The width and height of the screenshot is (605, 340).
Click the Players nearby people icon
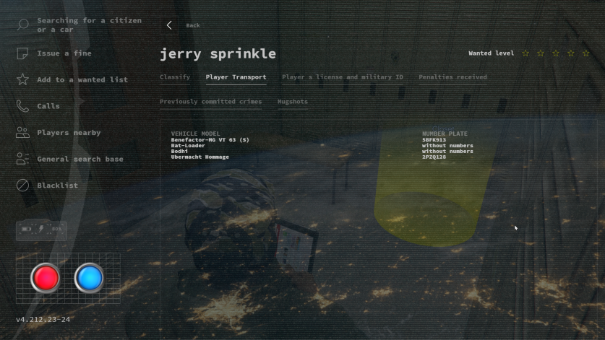(x=23, y=133)
